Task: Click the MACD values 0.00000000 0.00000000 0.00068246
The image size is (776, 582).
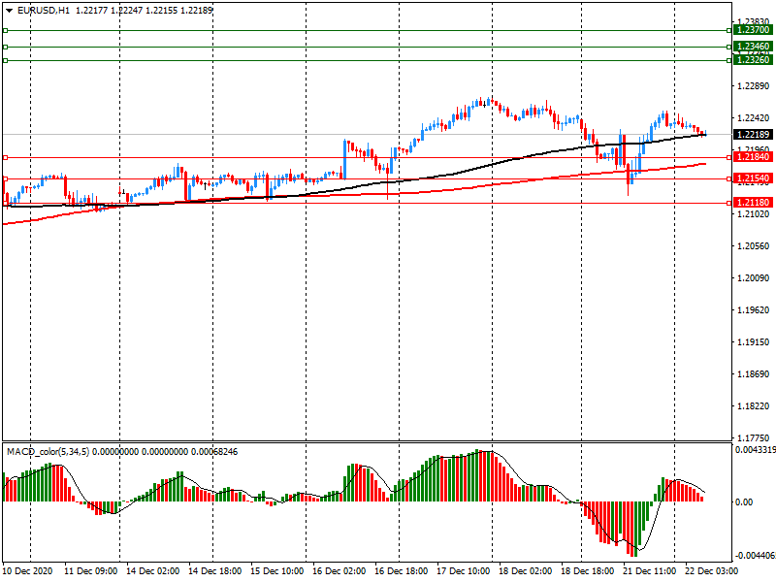Action: [x=165, y=452]
